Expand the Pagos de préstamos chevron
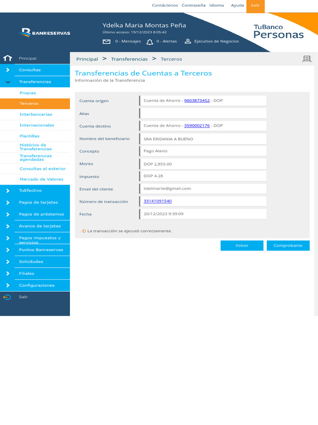This screenshot has height=425, width=318. click(7, 215)
